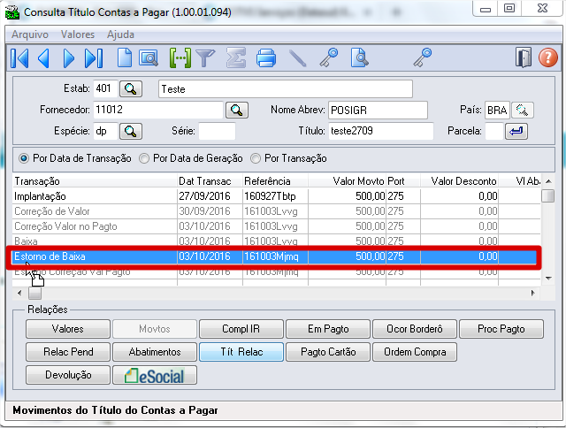
Task: Go to last record arrow icon
Action: 94,58
